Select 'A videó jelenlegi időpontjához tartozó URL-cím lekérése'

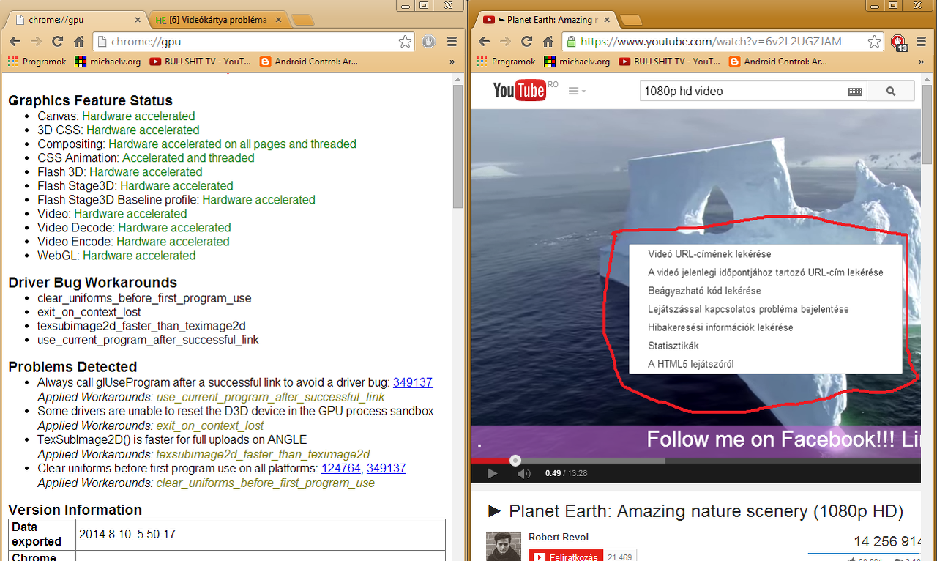tap(766, 272)
